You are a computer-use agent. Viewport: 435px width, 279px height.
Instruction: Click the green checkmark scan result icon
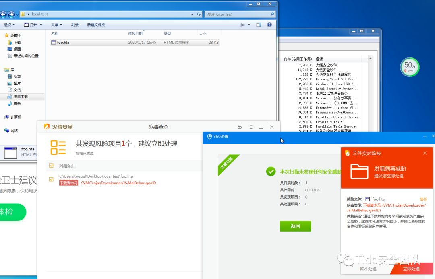271,171
